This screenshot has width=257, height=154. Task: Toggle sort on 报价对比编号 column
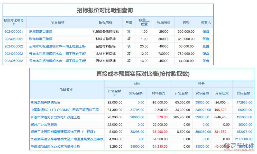coord(14,22)
